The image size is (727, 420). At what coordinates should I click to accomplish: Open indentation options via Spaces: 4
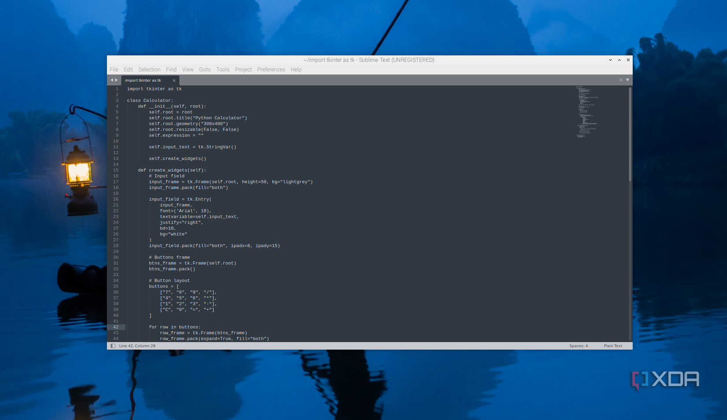[578, 346]
